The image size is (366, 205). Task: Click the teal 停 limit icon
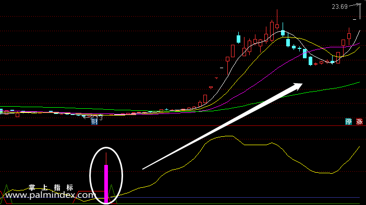348,121
